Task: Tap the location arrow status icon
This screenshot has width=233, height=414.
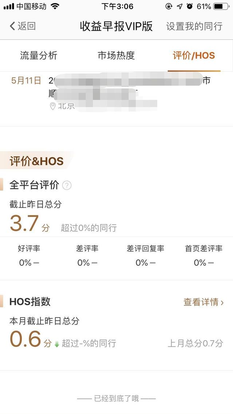Action: [179, 6]
